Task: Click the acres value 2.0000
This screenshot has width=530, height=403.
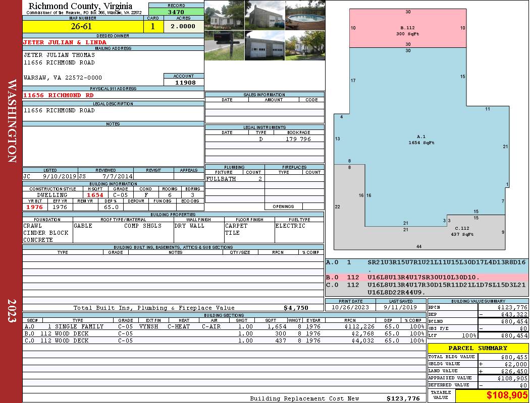Action: pyautogui.click(x=183, y=26)
